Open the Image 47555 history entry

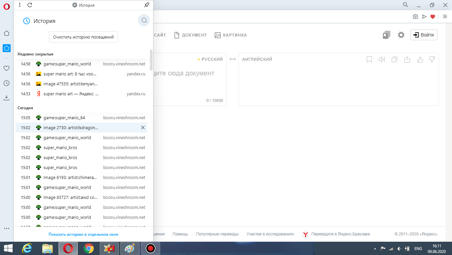(x=81, y=84)
